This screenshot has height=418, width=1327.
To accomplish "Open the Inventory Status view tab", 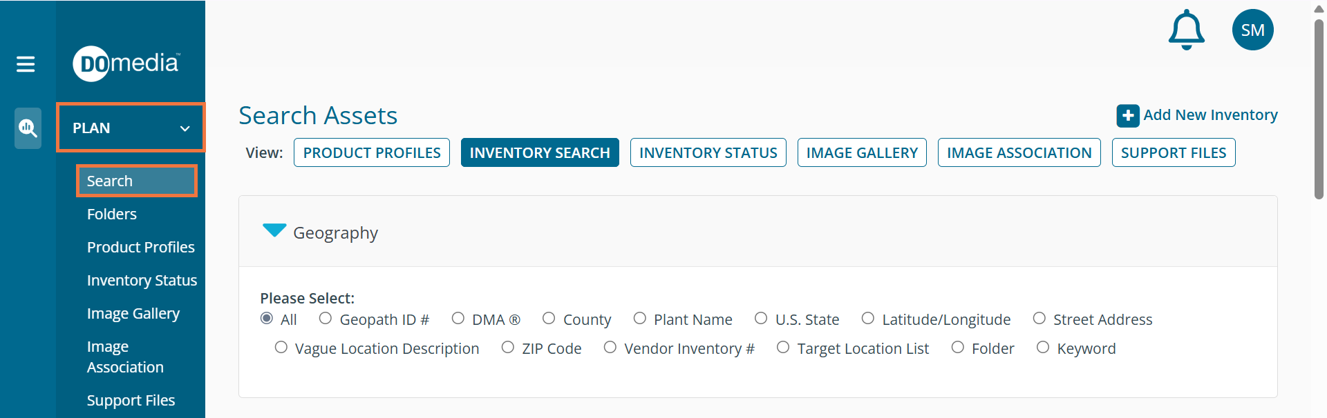I will 708,152.
